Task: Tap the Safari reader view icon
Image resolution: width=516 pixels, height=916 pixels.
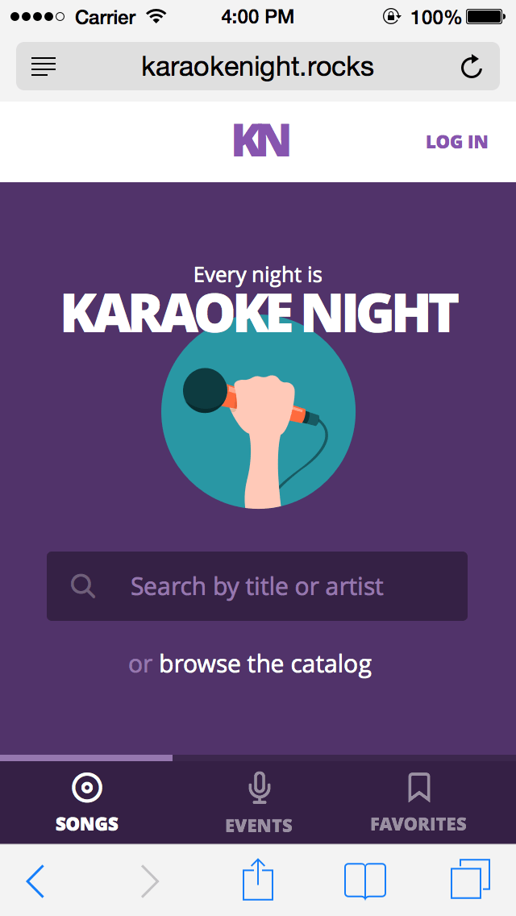Action: (x=44, y=66)
